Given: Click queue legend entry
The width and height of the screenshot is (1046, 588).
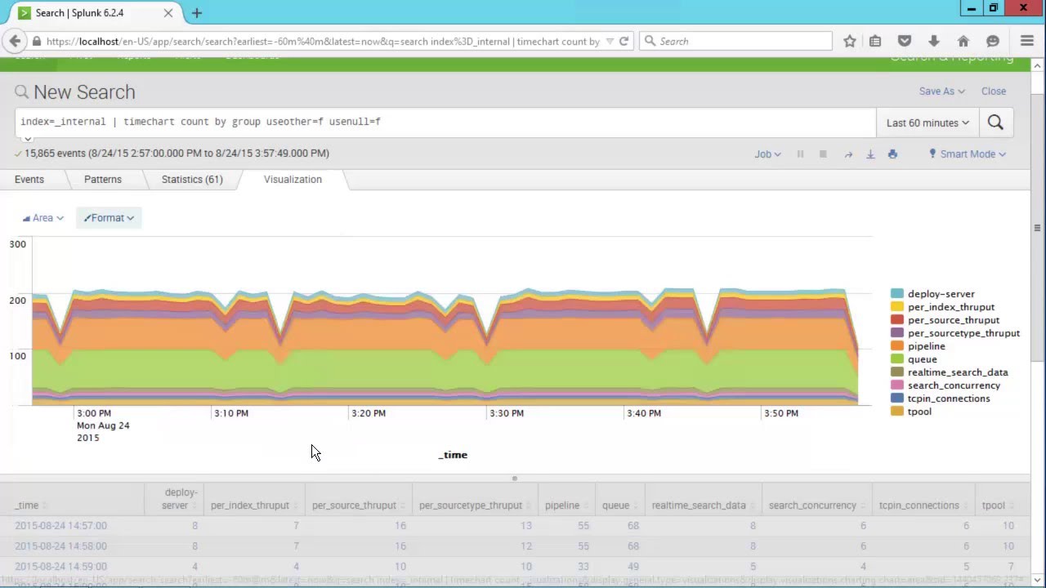Looking at the screenshot, I should (914, 359).
